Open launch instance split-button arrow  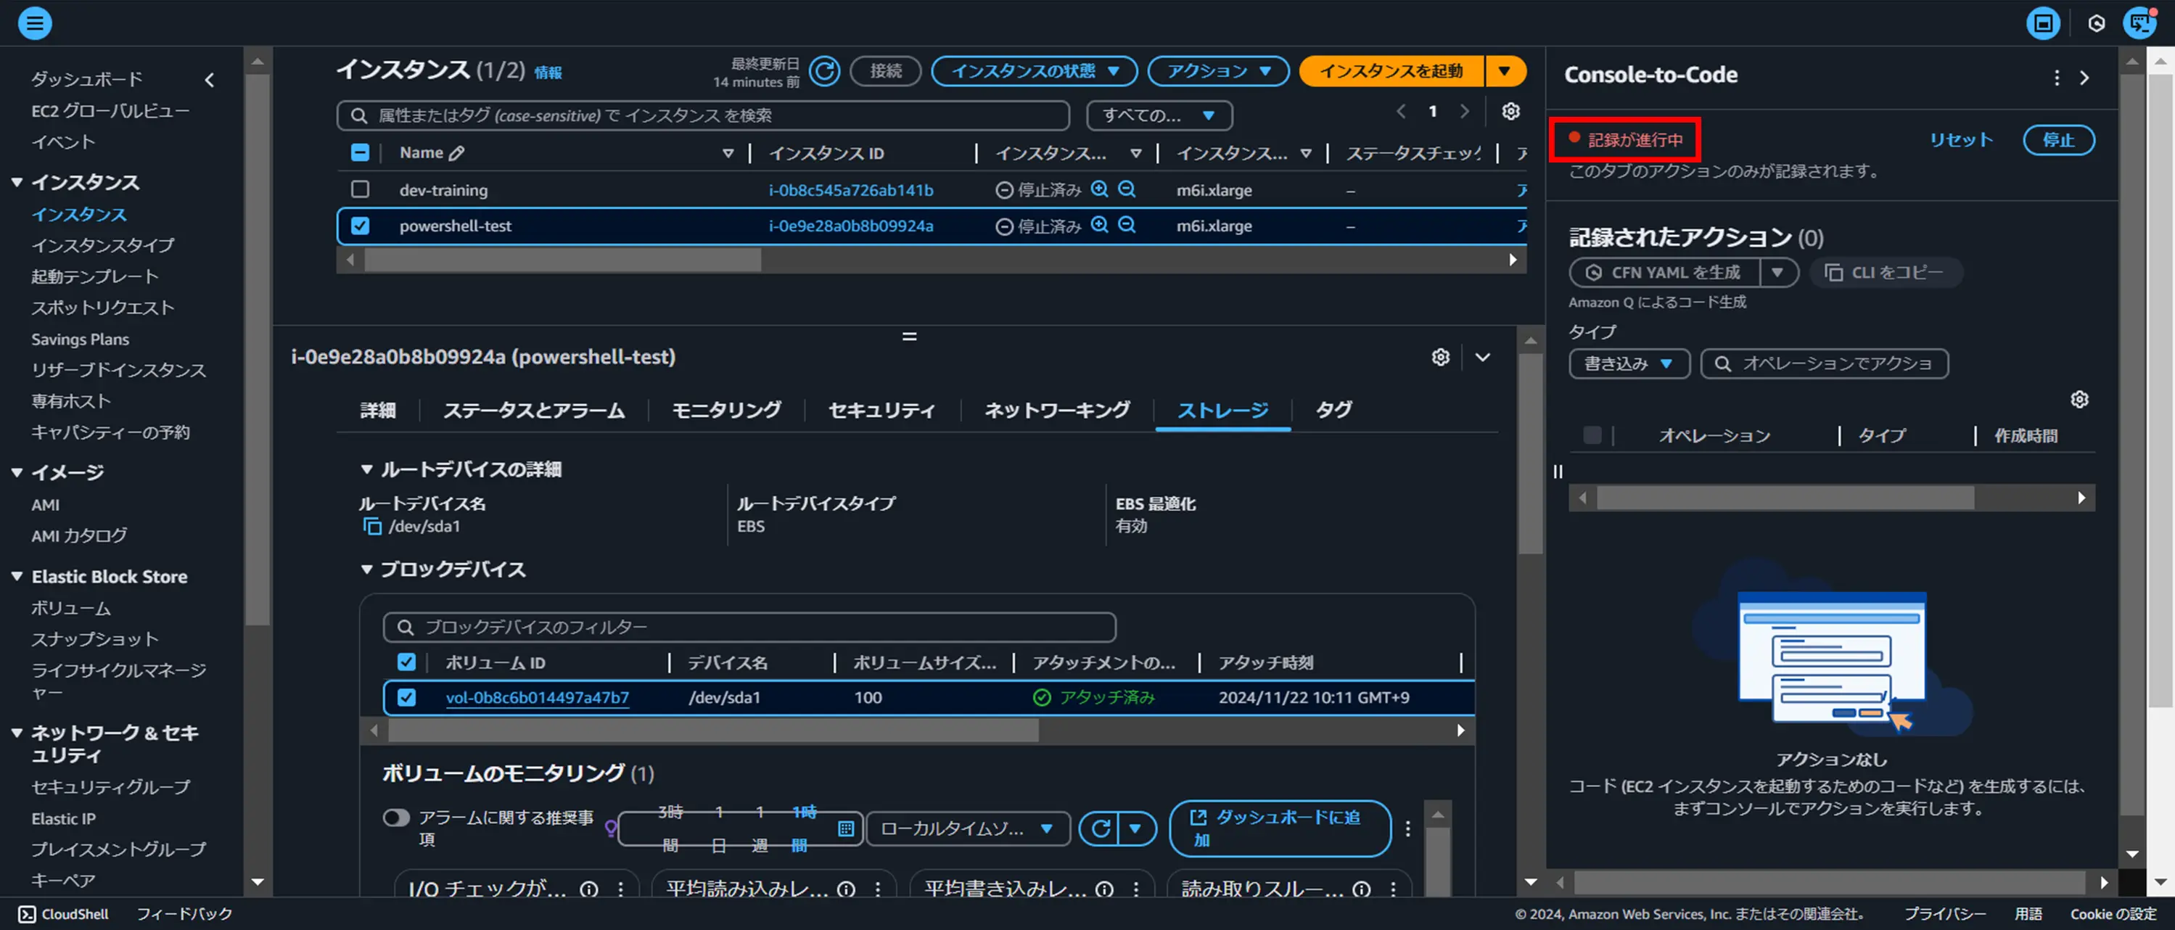coord(1505,71)
